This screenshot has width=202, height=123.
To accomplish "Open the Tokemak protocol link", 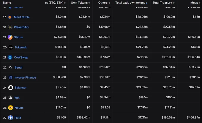I will pyautogui.click(x=21, y=48).
